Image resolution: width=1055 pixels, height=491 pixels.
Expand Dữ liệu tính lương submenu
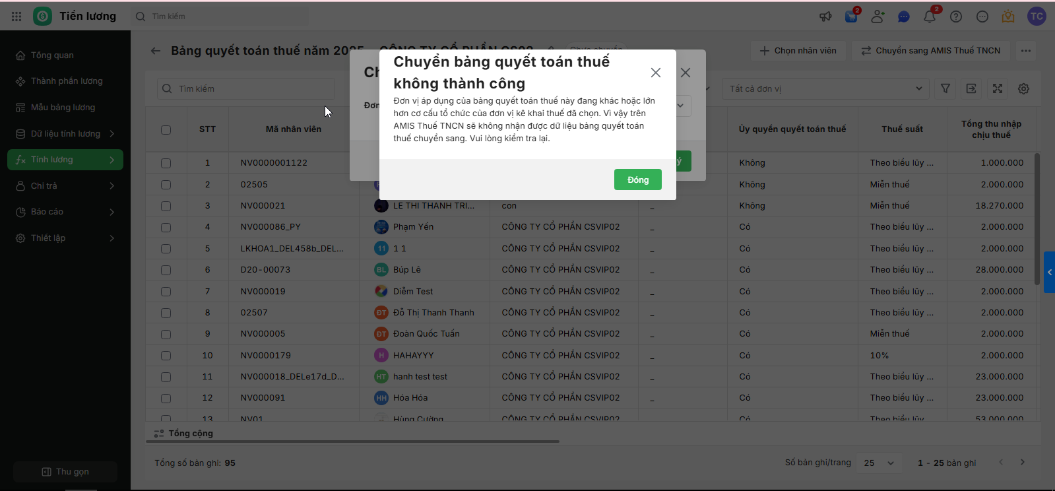pos(112,133)
